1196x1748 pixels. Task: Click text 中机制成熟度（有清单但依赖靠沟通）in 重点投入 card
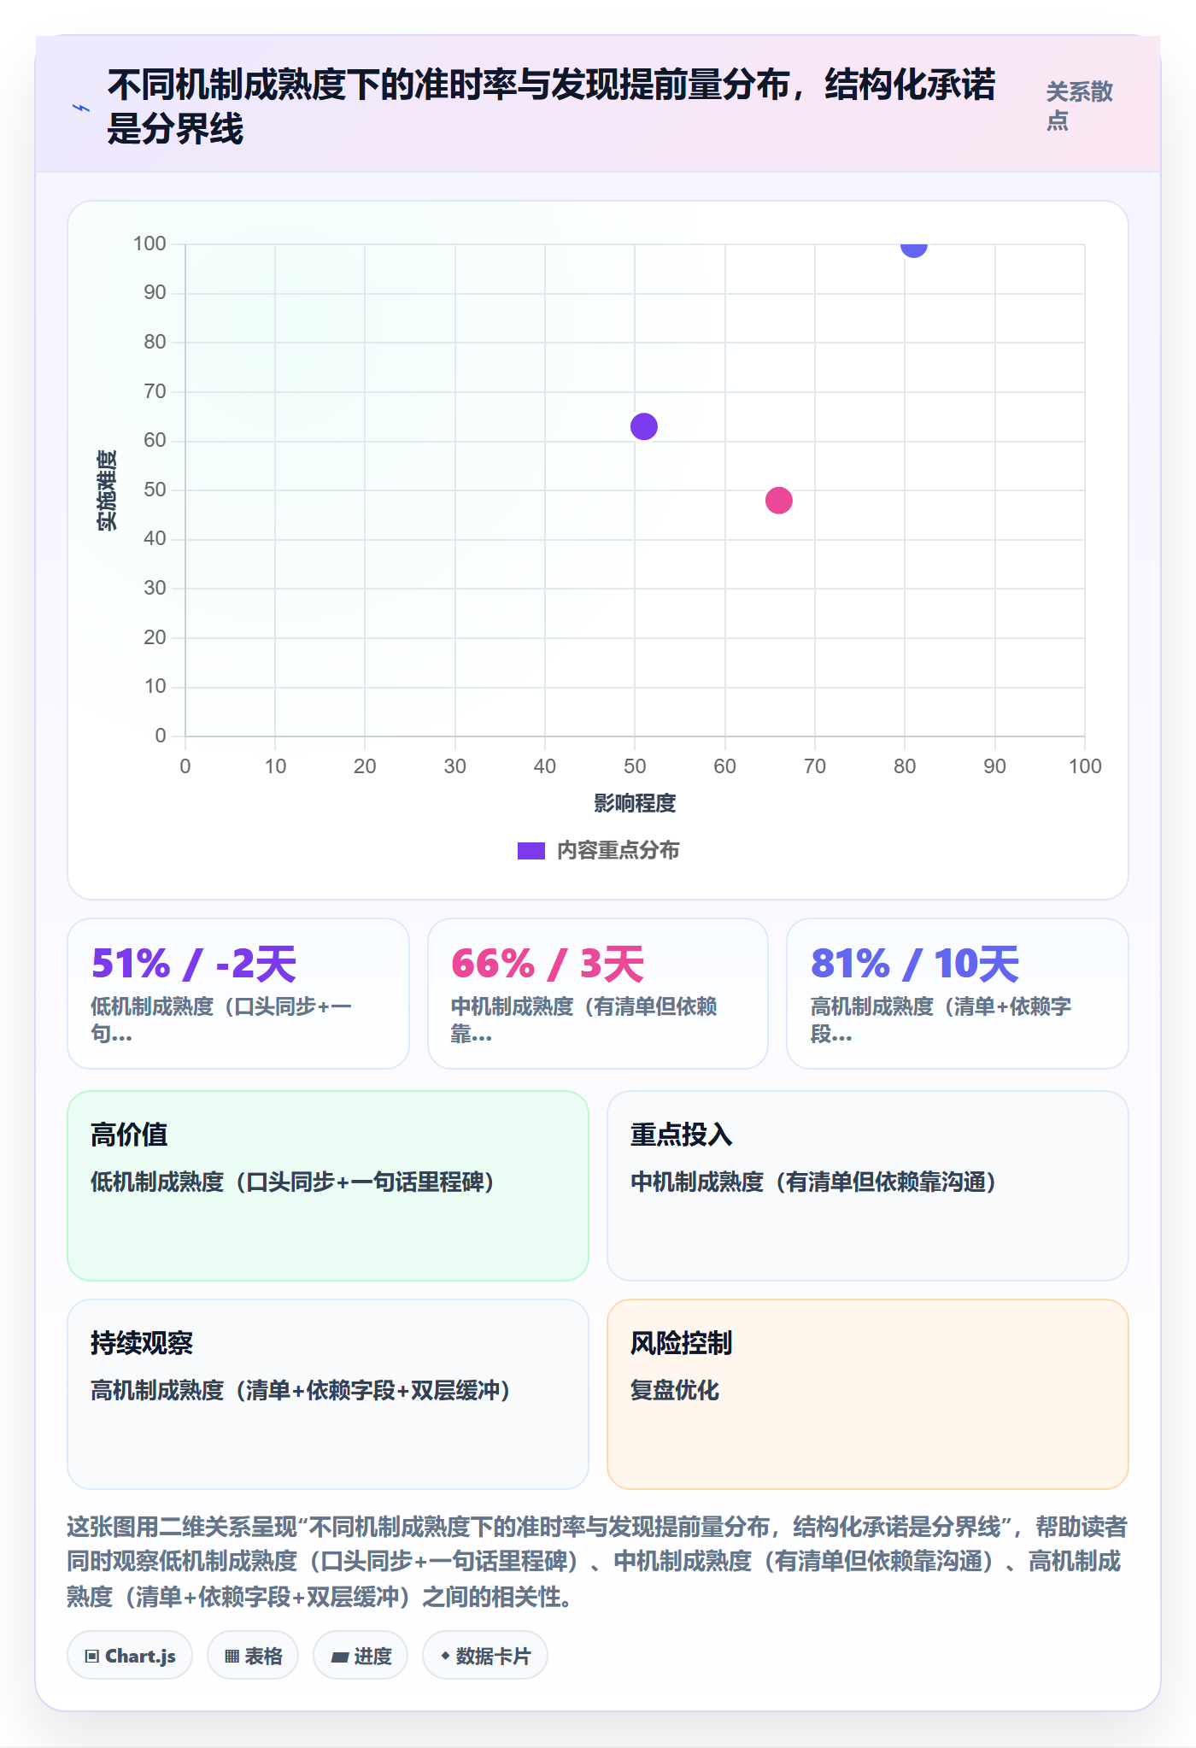(814, 1182)
